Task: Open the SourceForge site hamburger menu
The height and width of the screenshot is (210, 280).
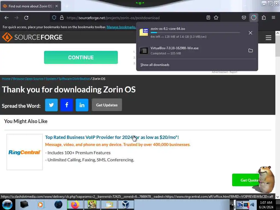Action: pyautogui.click(x=269, y=38)
